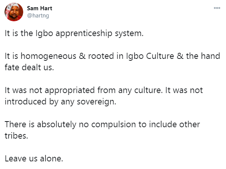Select the word 'apprenticeship' in the tweet
226x169 pixels.
[84, 34]
